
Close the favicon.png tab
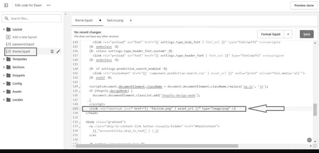coord(131,20)
